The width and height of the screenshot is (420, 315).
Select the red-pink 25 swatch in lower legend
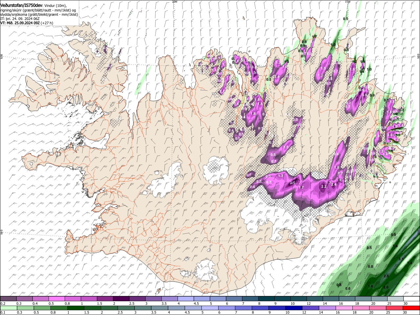point(394,308)
